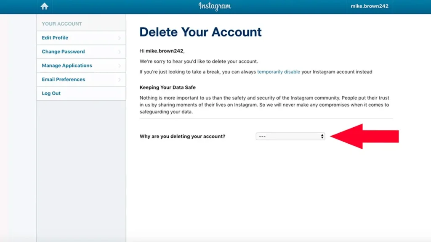431x242 pixels.
Task: Click the chevron beside Edit Profile
Action: click(x=120, y=38)
